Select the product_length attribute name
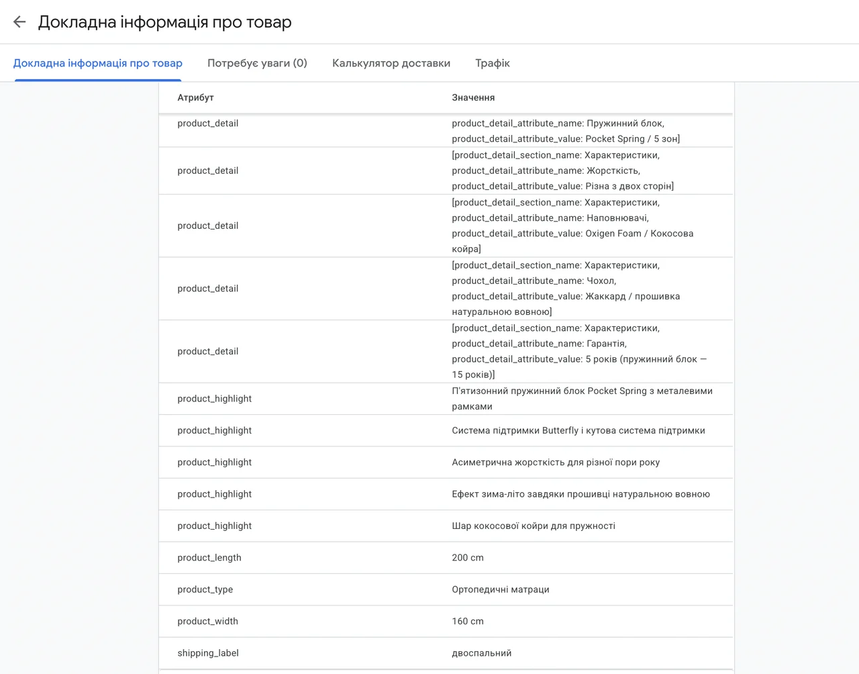The width and height of the screenshot is (859, 674). (209, 558)
